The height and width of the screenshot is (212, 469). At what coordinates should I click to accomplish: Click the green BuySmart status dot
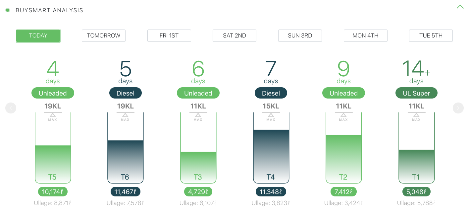pos(8,10)
